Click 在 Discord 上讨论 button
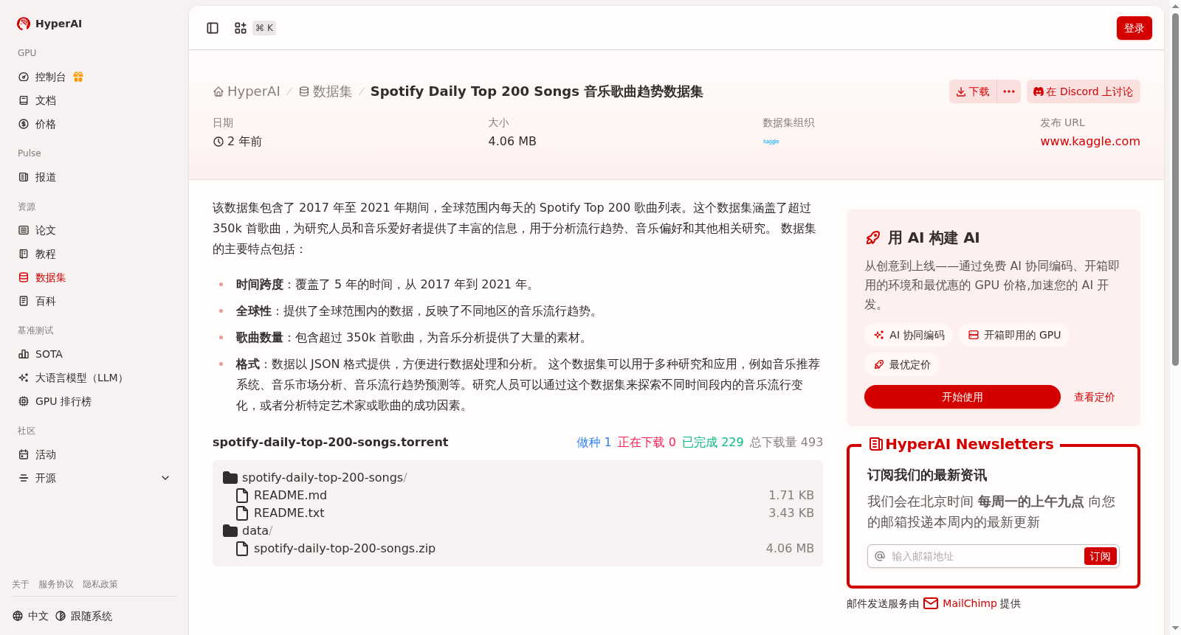 (1083, 91)
